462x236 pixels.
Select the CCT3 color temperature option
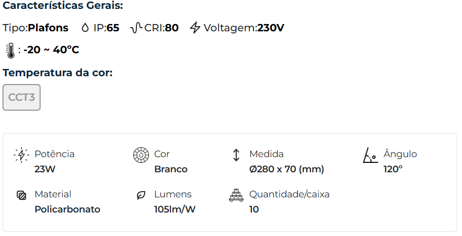pos(21,98)
